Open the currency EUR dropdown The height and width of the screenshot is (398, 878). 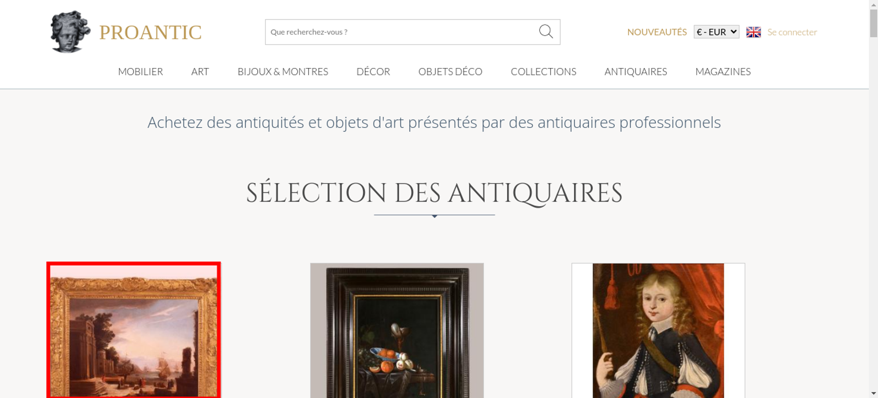click(x=716, y=32)
